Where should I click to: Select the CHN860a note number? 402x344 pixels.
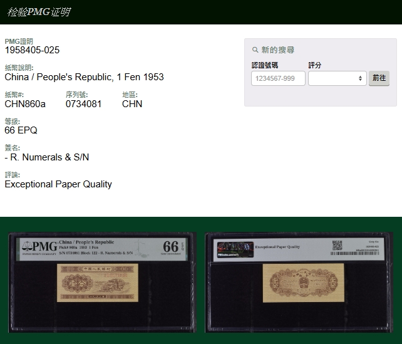coord(25,104)
